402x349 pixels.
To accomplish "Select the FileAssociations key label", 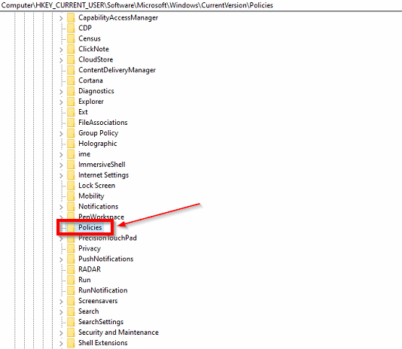I will (103, 123).
